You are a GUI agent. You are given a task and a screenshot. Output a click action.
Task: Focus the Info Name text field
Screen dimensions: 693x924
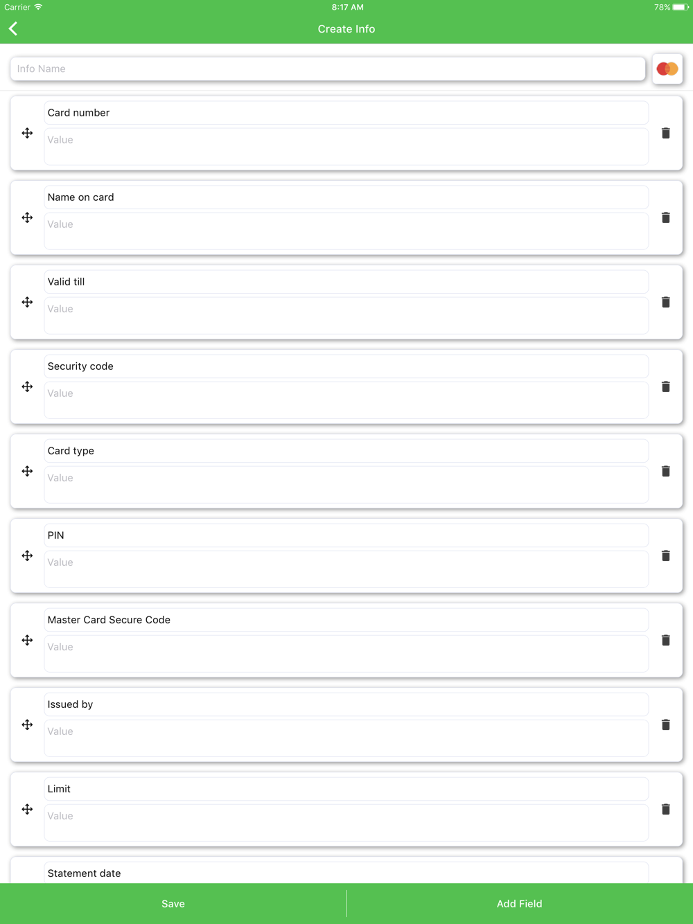tap(328, 69)
